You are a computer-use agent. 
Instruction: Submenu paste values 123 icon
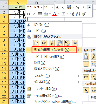[x=86, y=77]
